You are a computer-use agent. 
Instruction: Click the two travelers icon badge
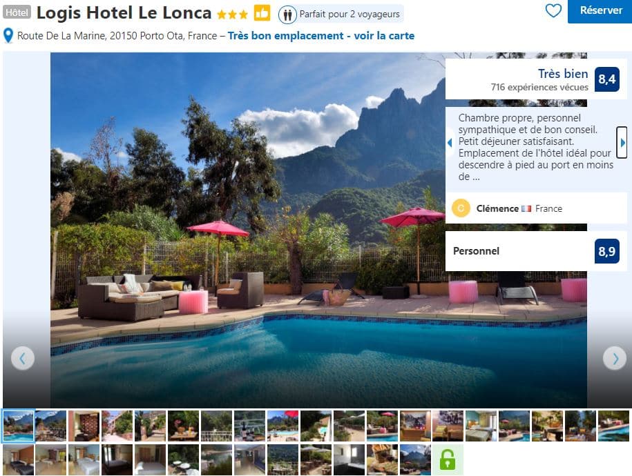click(287, 15)
